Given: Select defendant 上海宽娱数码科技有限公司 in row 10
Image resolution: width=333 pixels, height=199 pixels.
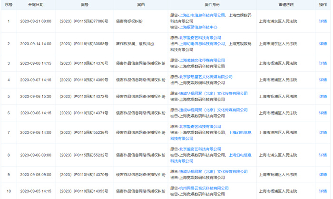Looking at the screenshot, I should pos(202,194).
